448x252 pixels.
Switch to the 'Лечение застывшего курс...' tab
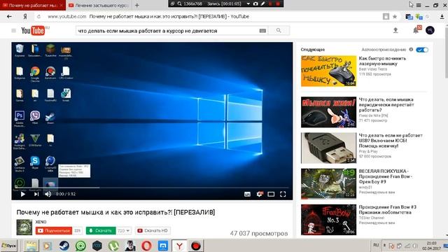(x=99, y=5)
